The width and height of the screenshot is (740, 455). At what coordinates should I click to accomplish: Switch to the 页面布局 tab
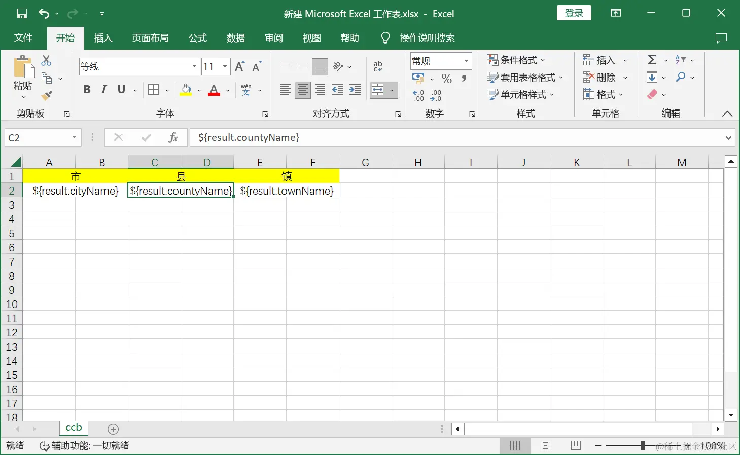(151, 38)
